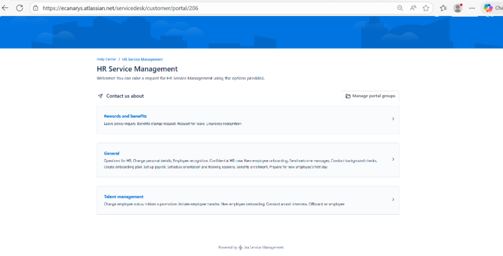Click Manage portal groups button
The height and width of the screenshot is (256, 503).
[x=370, y=96]
